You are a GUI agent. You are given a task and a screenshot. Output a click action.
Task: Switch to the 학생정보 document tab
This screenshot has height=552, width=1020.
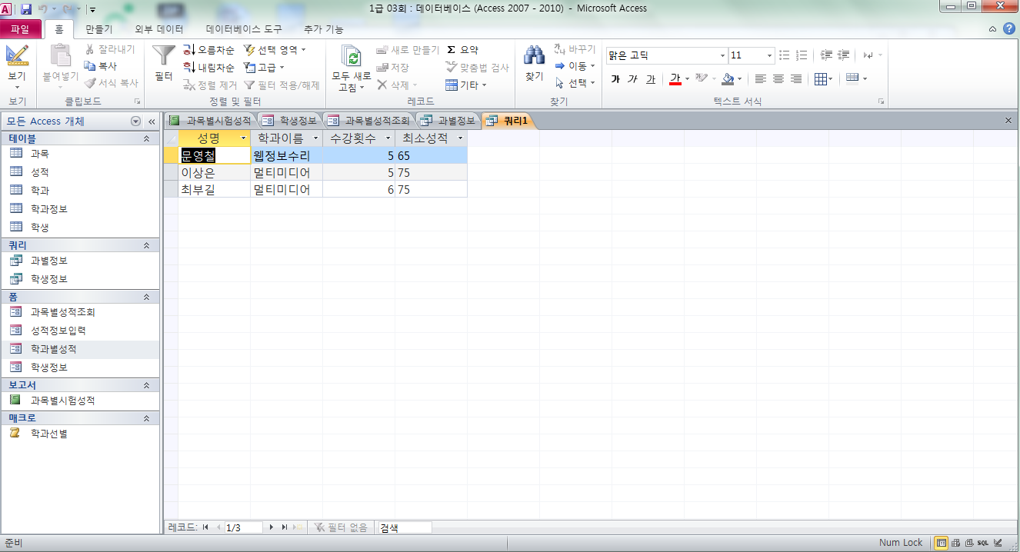pyautogui.click(x=290, y=121)
